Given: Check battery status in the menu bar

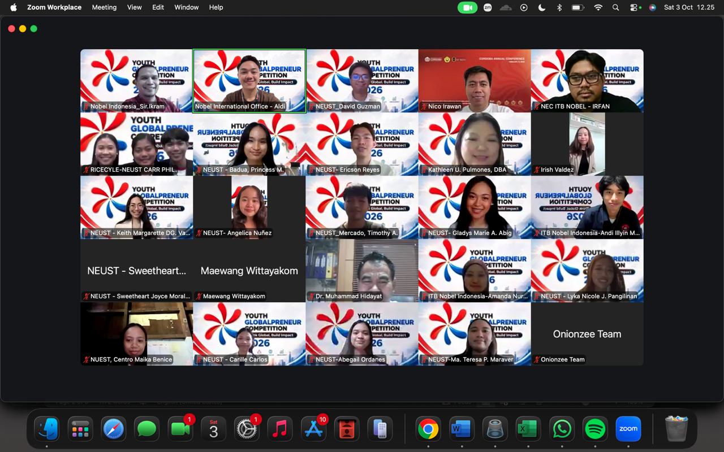Looking at the screenshot, I should [578, 7].
